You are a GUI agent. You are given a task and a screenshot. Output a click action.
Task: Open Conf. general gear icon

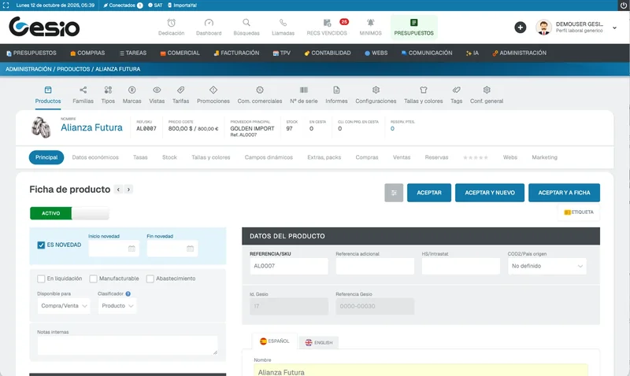click(x=487, y=90)
